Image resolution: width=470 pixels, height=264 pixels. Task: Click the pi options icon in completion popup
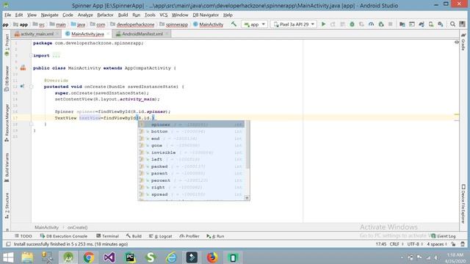[x=247, y=198]
